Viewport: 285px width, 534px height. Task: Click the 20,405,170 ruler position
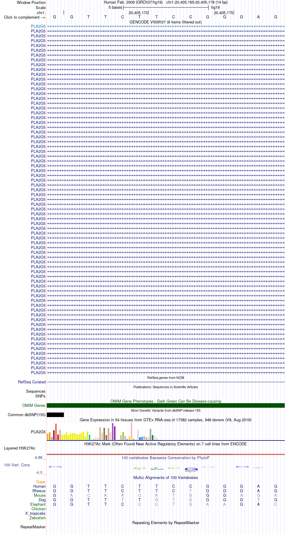point(138,13)
